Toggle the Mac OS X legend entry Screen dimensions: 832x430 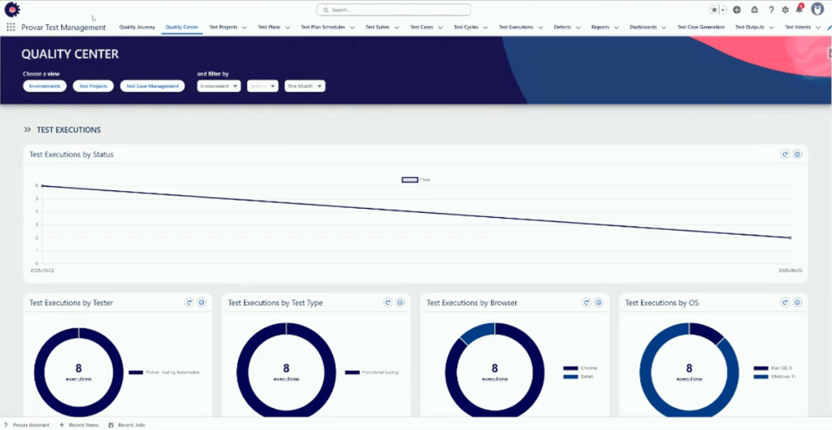773,368
